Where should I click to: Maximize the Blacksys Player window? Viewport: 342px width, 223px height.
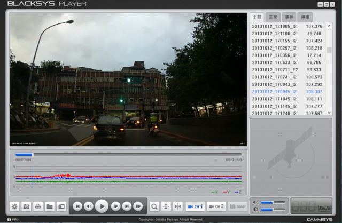point(327,4)
